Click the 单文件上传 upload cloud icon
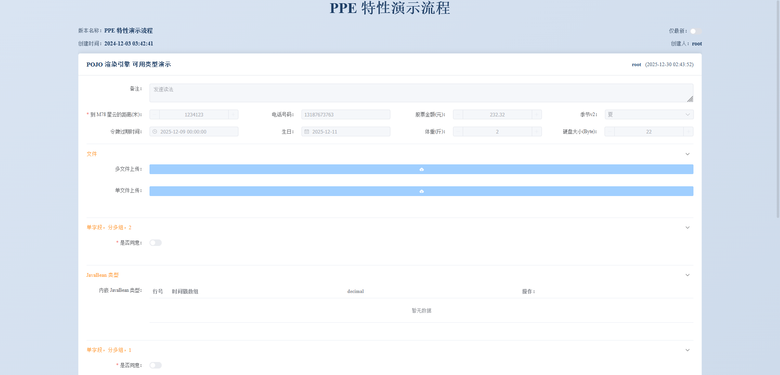The width and height of the screenshot is (780, 375). point(422,191)
